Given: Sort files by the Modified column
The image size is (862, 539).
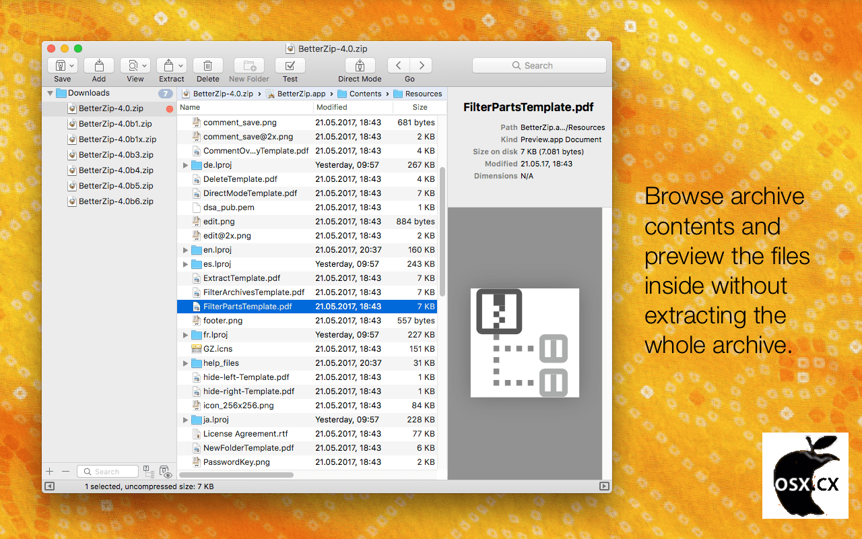Looking at the screenshot, I should point(354,107).
